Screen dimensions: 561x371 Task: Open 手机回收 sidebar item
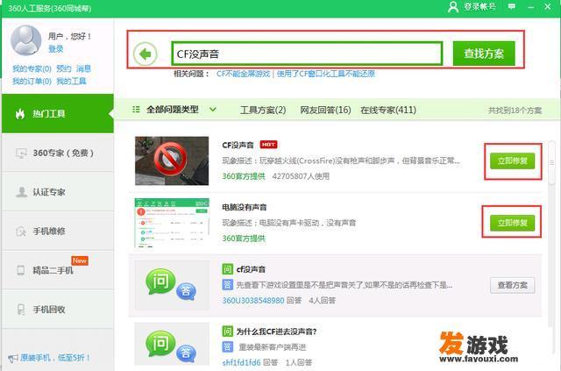pos(58,309)
